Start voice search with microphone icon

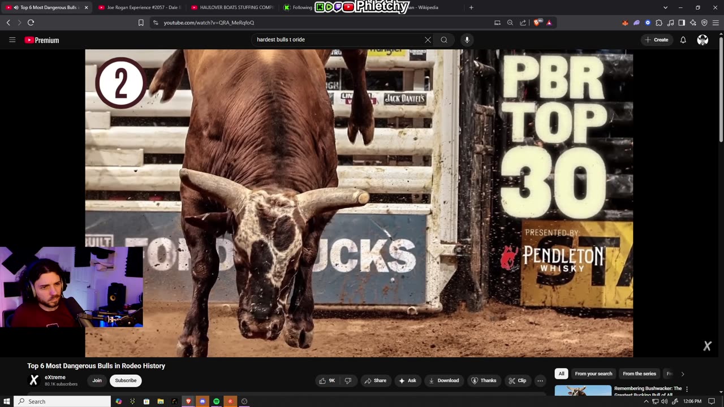click(467, 40)
